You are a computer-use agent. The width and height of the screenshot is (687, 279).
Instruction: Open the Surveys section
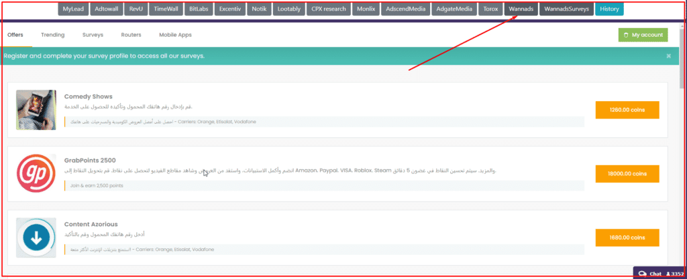(93, 35)
